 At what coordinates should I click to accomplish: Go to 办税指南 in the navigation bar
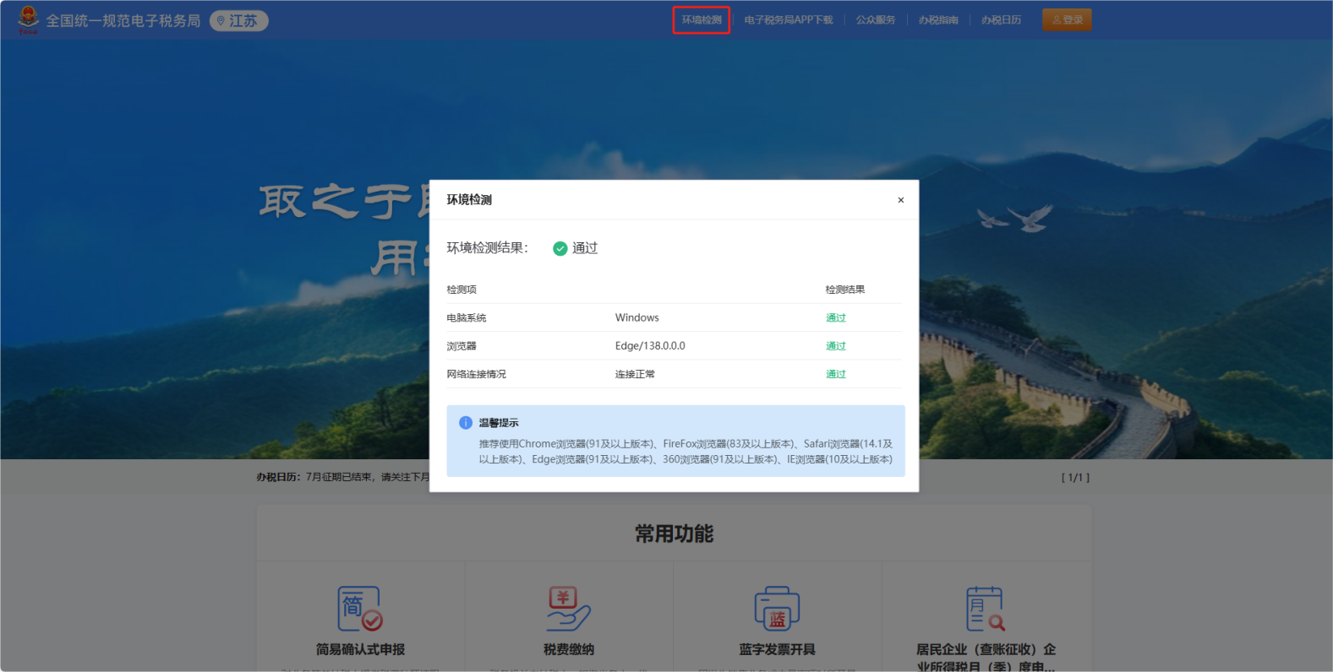click(x=938, y=20)
